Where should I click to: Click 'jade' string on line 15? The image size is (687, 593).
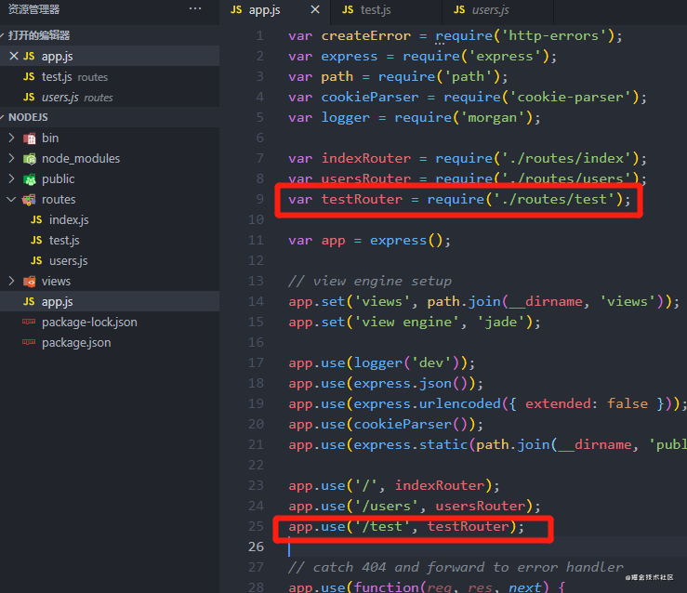point(500,322)
